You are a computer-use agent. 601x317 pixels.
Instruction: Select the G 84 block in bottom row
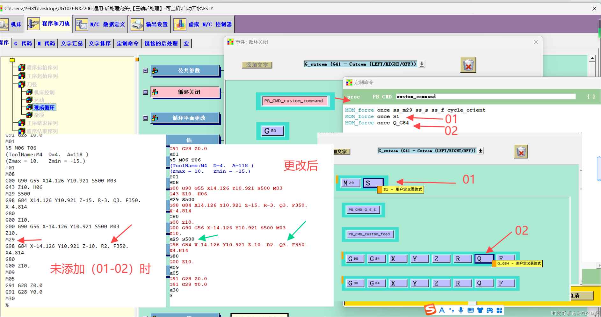pyautogui.click(x=376, y=283)
